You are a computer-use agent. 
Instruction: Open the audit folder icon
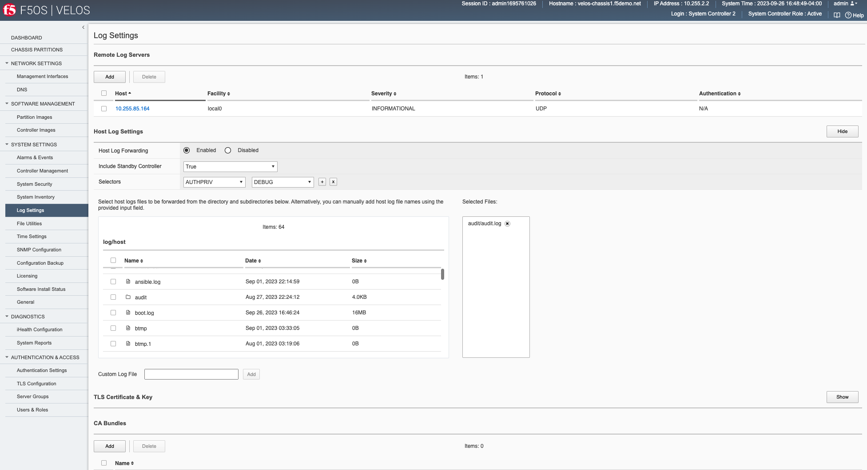tap(128, 297)
